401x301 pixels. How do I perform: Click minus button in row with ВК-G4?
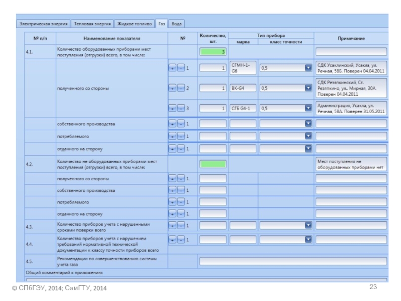[181, 88]
